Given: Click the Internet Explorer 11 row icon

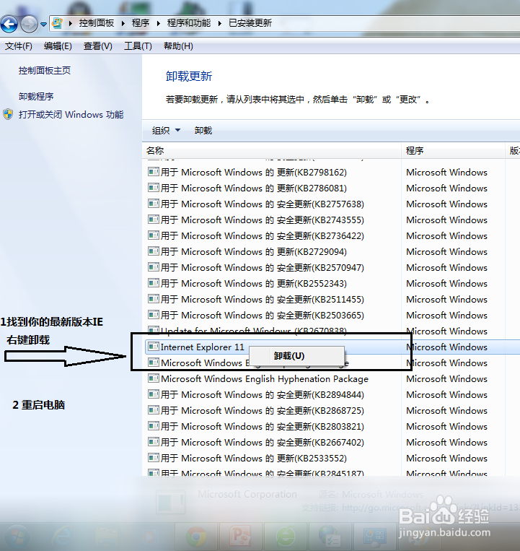Looking at the screenshot, I should (x=154, y=347).
